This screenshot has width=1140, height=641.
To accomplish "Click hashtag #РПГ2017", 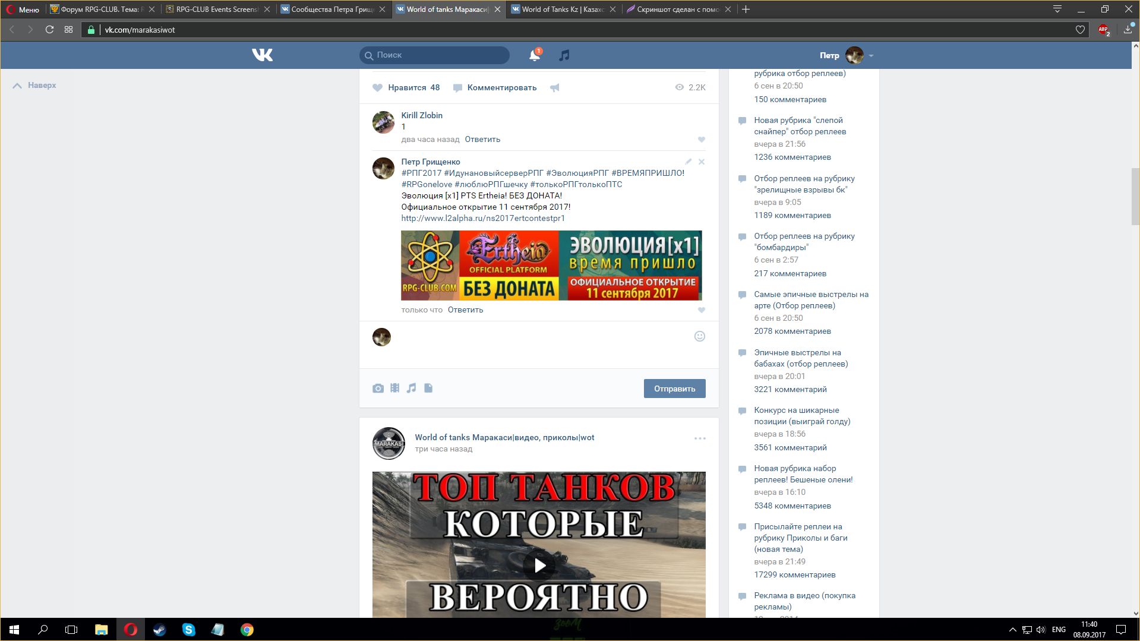I will click(421, 173).
